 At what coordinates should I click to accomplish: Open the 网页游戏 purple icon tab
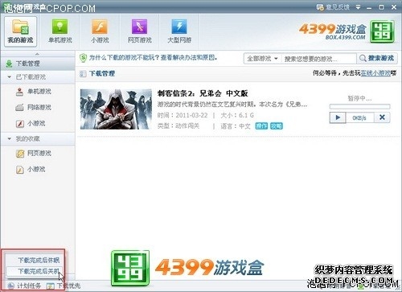click(139, 31)
